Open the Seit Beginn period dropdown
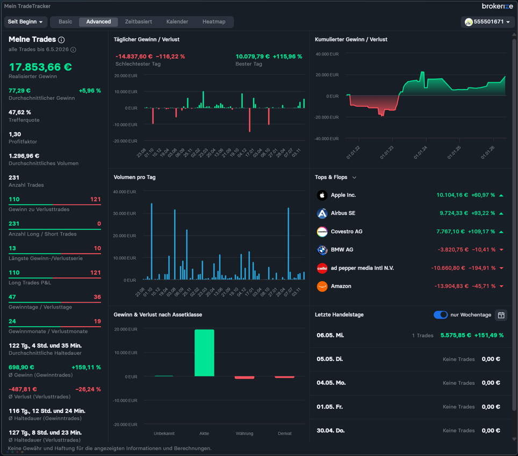518x456 pixels. pos(25,22)
